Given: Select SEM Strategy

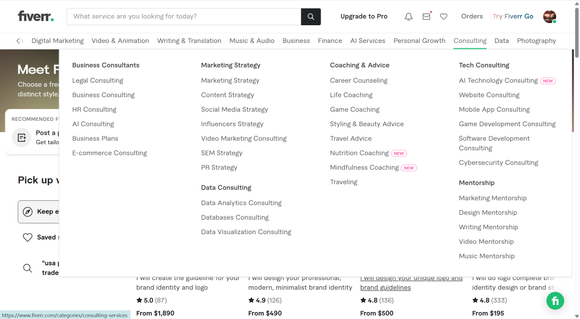Looking at the screenshot, I should [x=222, y=153].
